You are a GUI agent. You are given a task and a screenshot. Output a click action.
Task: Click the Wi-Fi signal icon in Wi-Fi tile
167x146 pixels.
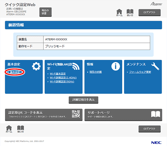76,66
